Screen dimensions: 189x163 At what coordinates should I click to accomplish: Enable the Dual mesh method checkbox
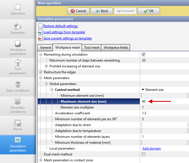(x=144, y=154)
